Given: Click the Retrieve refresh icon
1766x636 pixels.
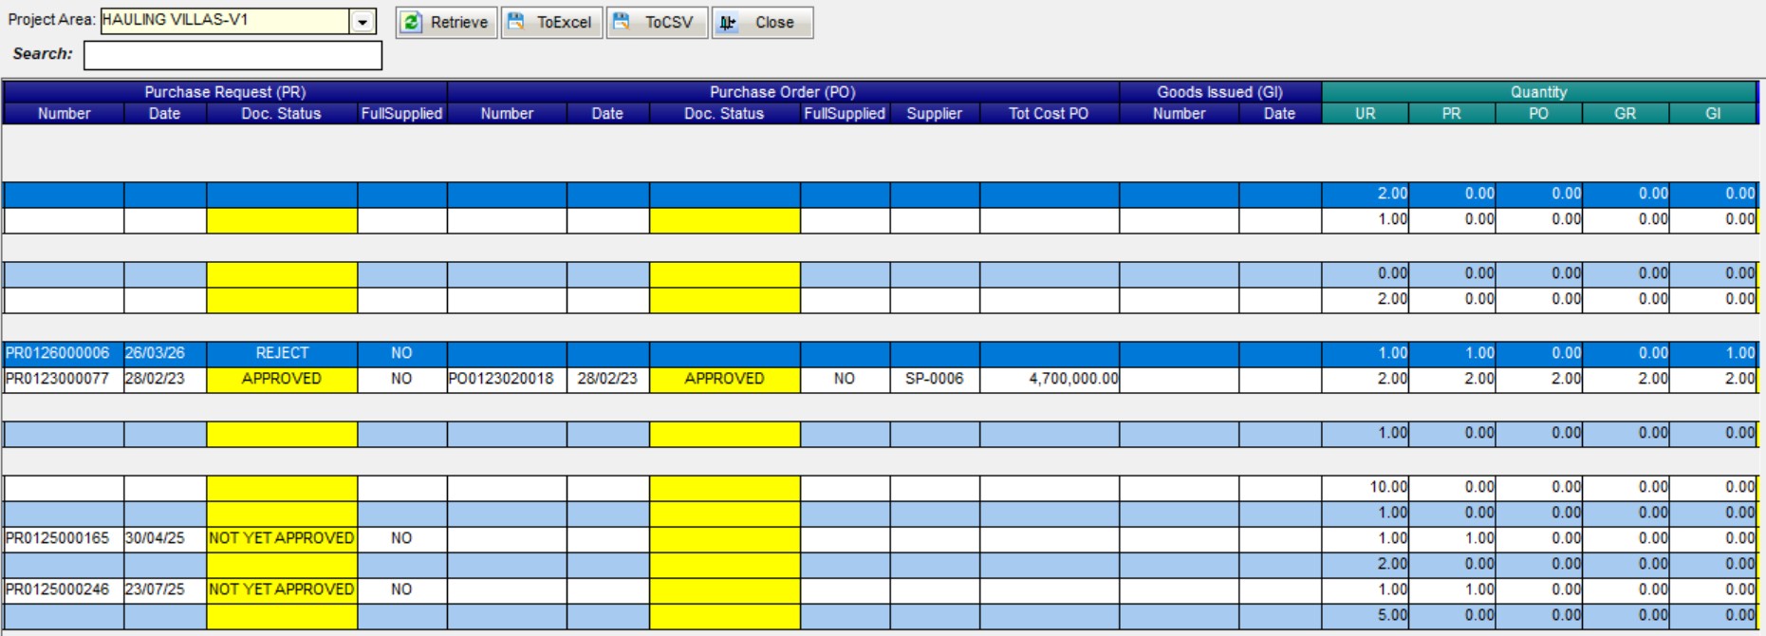Looking at the screenshot, I should (x=412, y=22).
